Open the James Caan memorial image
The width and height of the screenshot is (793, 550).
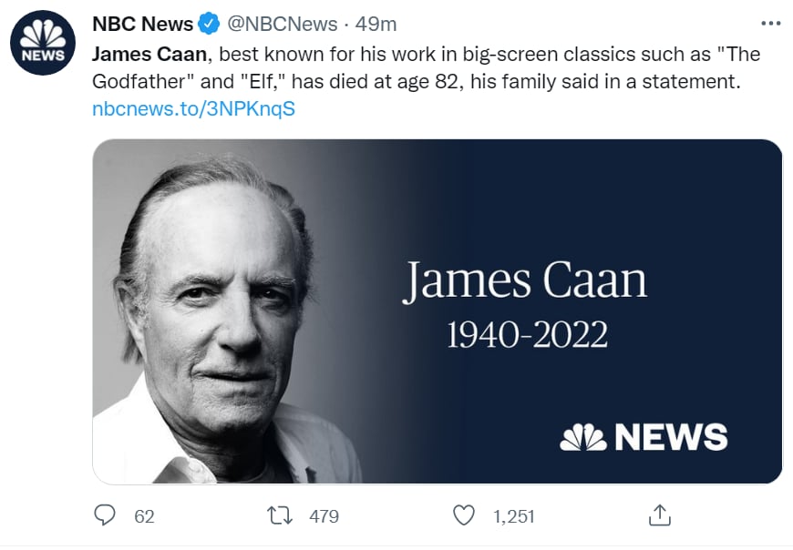438,311
